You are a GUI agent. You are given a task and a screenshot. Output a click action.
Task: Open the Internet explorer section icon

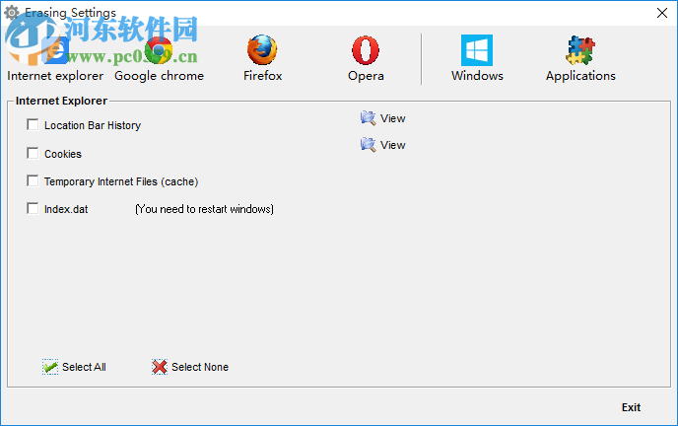click(55, 50)
